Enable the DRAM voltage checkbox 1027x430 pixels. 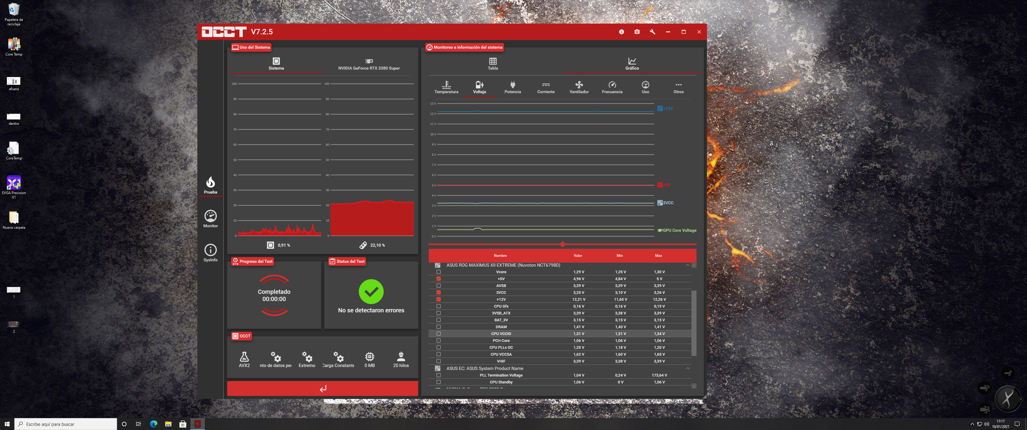point(439,327)
